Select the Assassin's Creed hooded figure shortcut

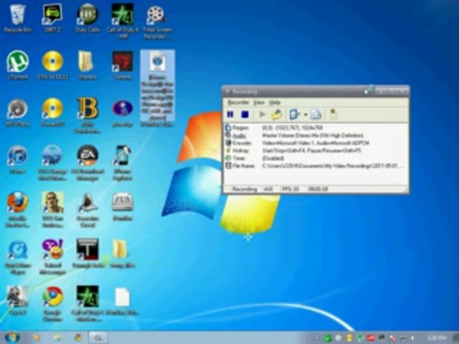(87, 209)
